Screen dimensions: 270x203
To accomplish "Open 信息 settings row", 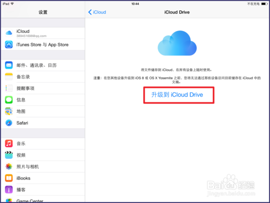I will tap(43, 100).
